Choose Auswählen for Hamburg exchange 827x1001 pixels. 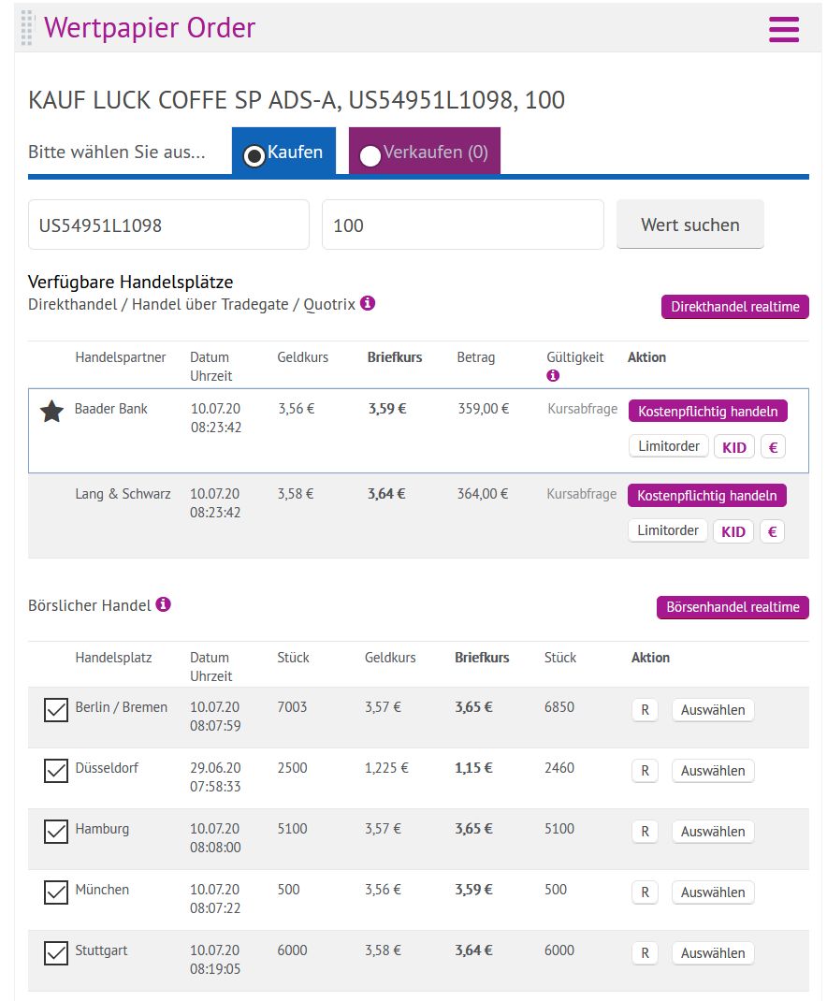point(712,832)
